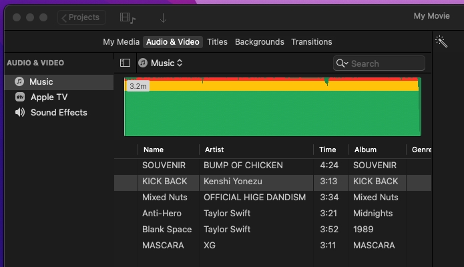The height and width of the screenshot is (267, 464).
Task: Open the Backgrounds tab
Action: click(260, 42)
